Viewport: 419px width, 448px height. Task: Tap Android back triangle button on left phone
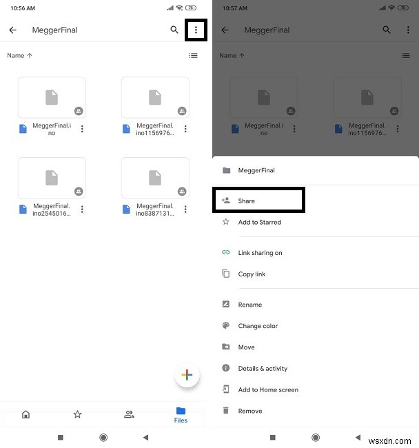[x=145, y=438]
